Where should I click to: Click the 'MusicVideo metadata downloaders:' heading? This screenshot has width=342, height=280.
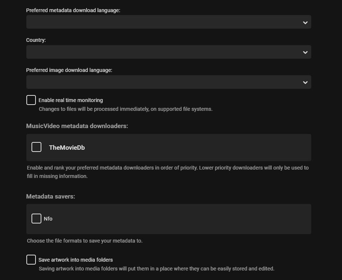pyautogui.click(x=77, y=126)
